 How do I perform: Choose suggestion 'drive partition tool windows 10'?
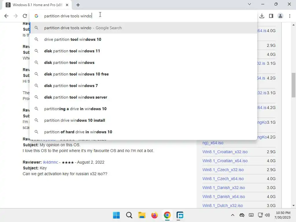[x=143, y=39]
